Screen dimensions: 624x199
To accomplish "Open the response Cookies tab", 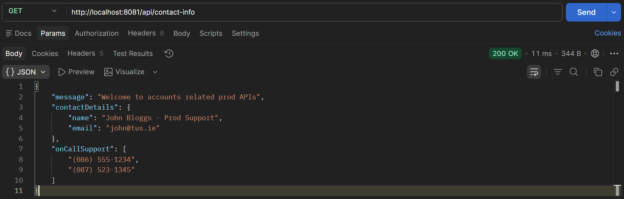I will coord(45,54).
